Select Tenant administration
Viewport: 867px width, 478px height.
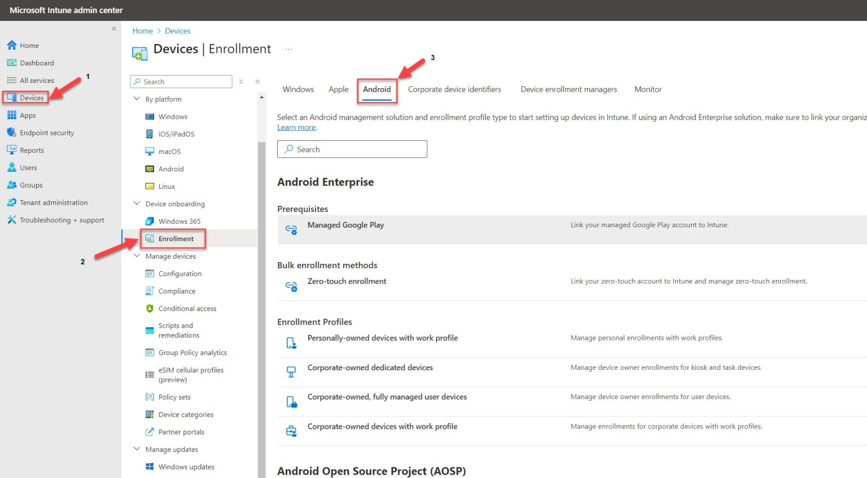pos(54,202)
